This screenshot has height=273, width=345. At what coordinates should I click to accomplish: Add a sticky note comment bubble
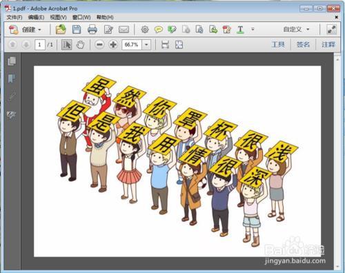click(159, 30)
